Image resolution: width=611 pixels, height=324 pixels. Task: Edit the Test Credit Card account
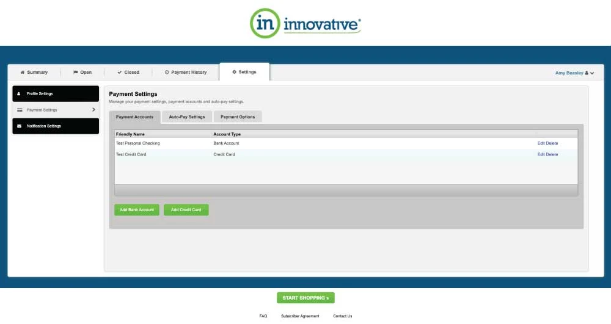(x=541, y=154)
